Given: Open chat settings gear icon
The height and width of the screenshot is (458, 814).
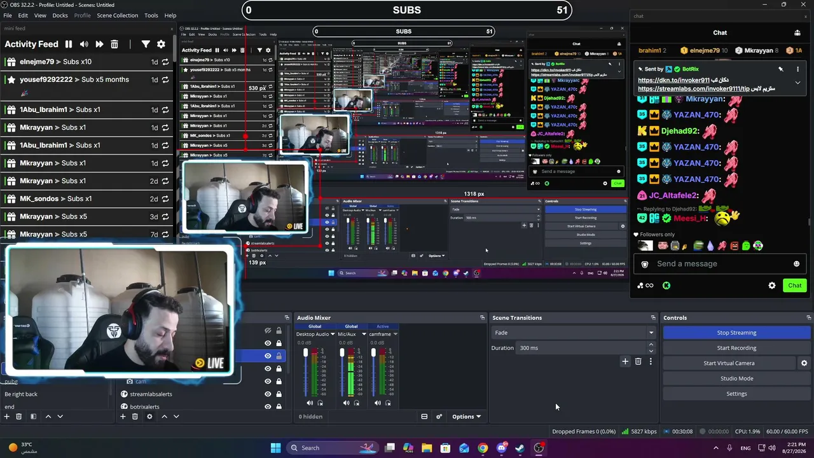Looking at the screenshot, I should [x=772, y=286].
